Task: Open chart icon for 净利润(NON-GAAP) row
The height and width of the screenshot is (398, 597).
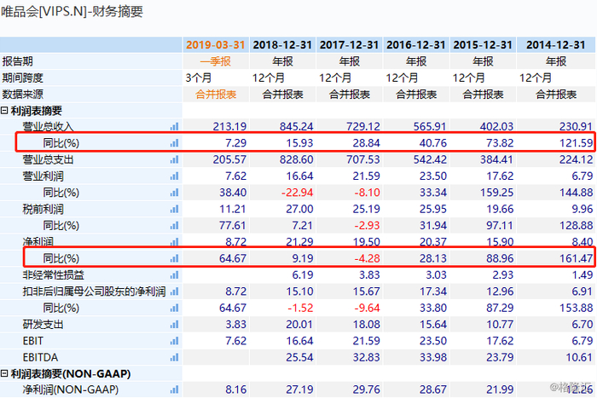Action: tap(174, 389)
